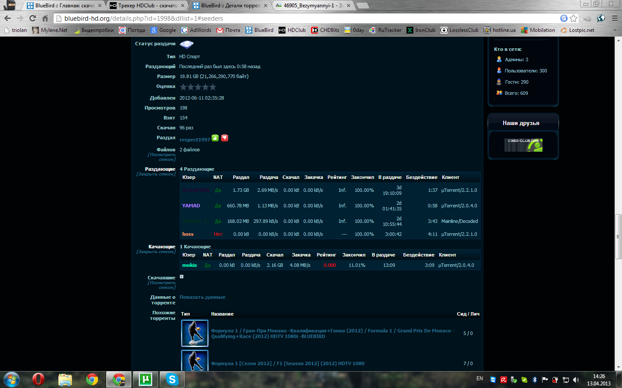Open the RuTracker bookmark
Image resolution: width=622 pixels, height=388 pixels.
coord(386,30)
